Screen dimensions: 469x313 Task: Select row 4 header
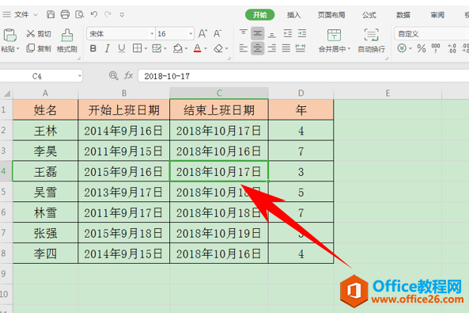6,171
